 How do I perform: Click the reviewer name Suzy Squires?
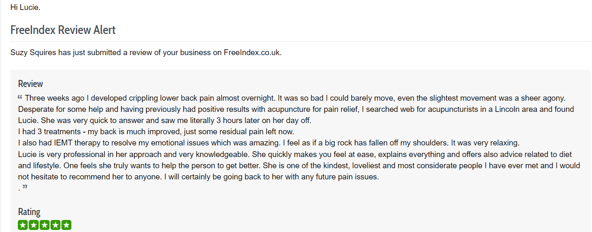pyautogui.click(x=33, y=53)
